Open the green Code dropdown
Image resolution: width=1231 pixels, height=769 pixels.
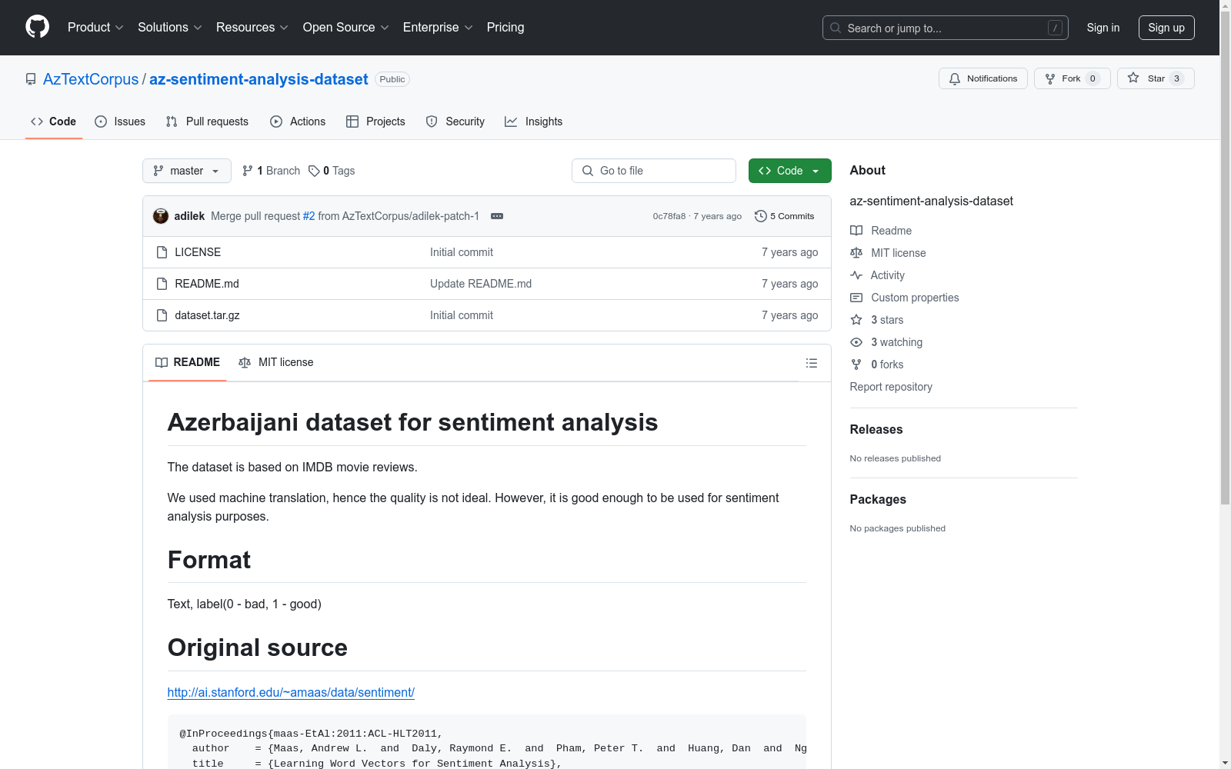[789, 171]
